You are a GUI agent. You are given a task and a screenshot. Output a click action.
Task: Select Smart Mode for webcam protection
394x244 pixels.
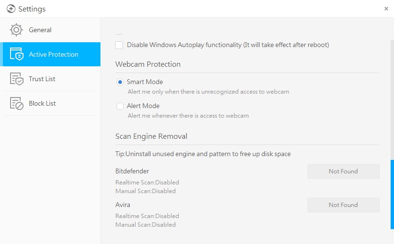coord(120,82)
